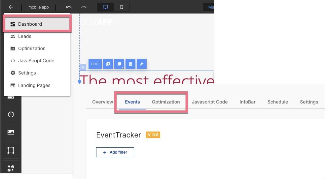Delete the element with the trash icon
325x179 pixels.
pyautogui.click(x=130, y=64)
